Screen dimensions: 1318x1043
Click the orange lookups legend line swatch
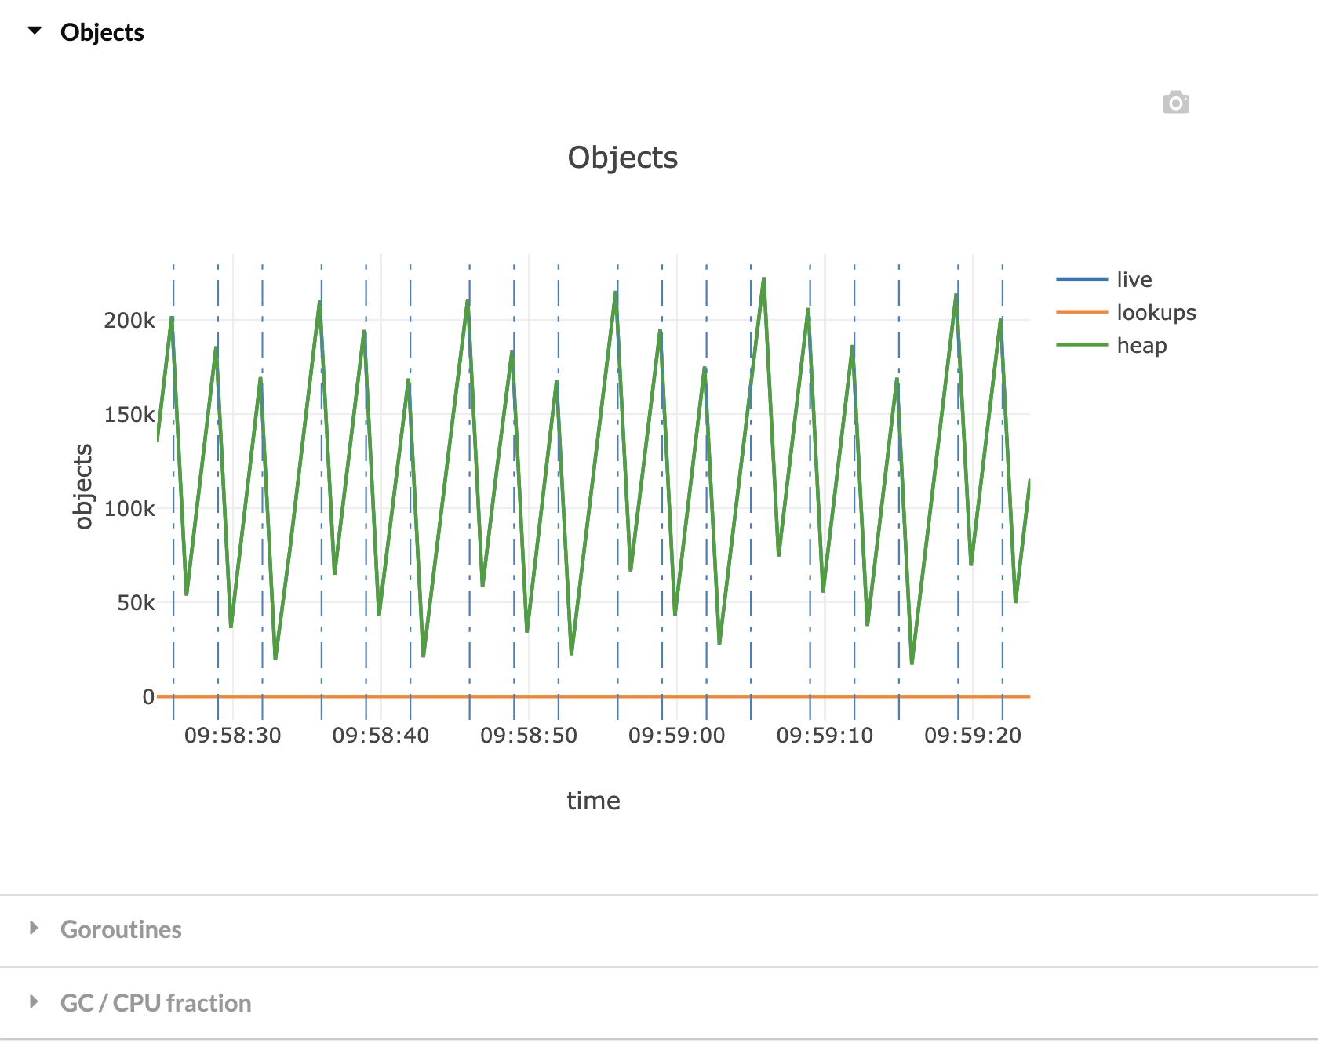click(x=1081, y=312)
